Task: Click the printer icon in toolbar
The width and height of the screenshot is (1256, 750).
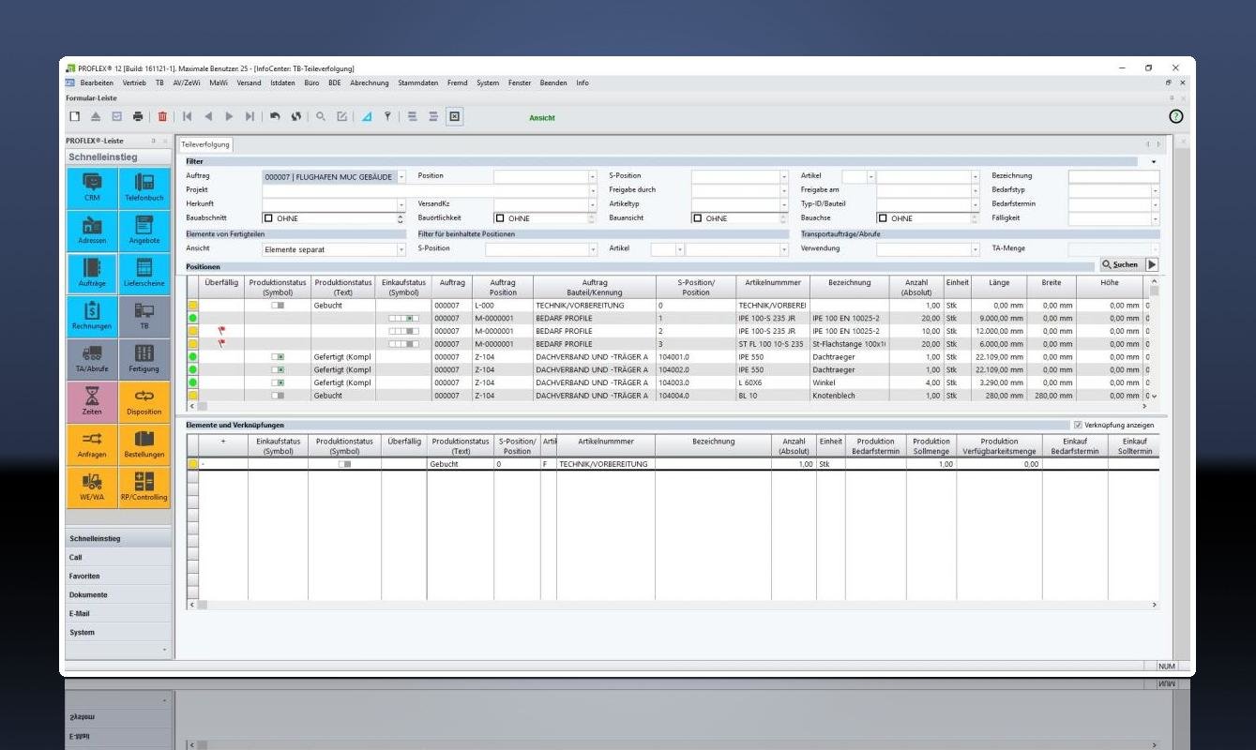Action: click(x=138, y=117)
